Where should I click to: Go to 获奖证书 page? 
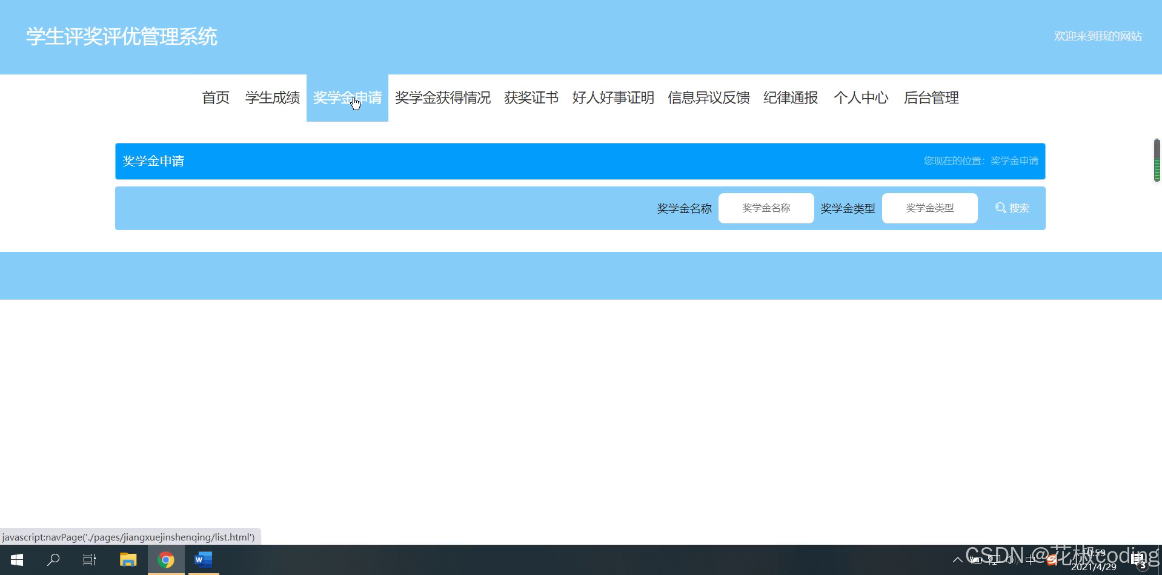click(x=531, y=97)
